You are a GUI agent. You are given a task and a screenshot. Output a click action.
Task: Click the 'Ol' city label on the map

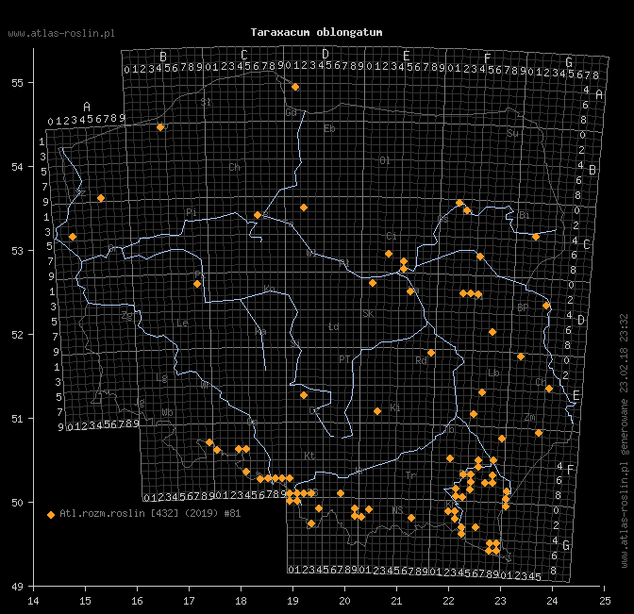click(385, 161)
